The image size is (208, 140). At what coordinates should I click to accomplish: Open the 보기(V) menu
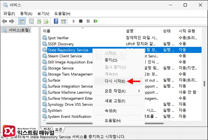[43, 14]
